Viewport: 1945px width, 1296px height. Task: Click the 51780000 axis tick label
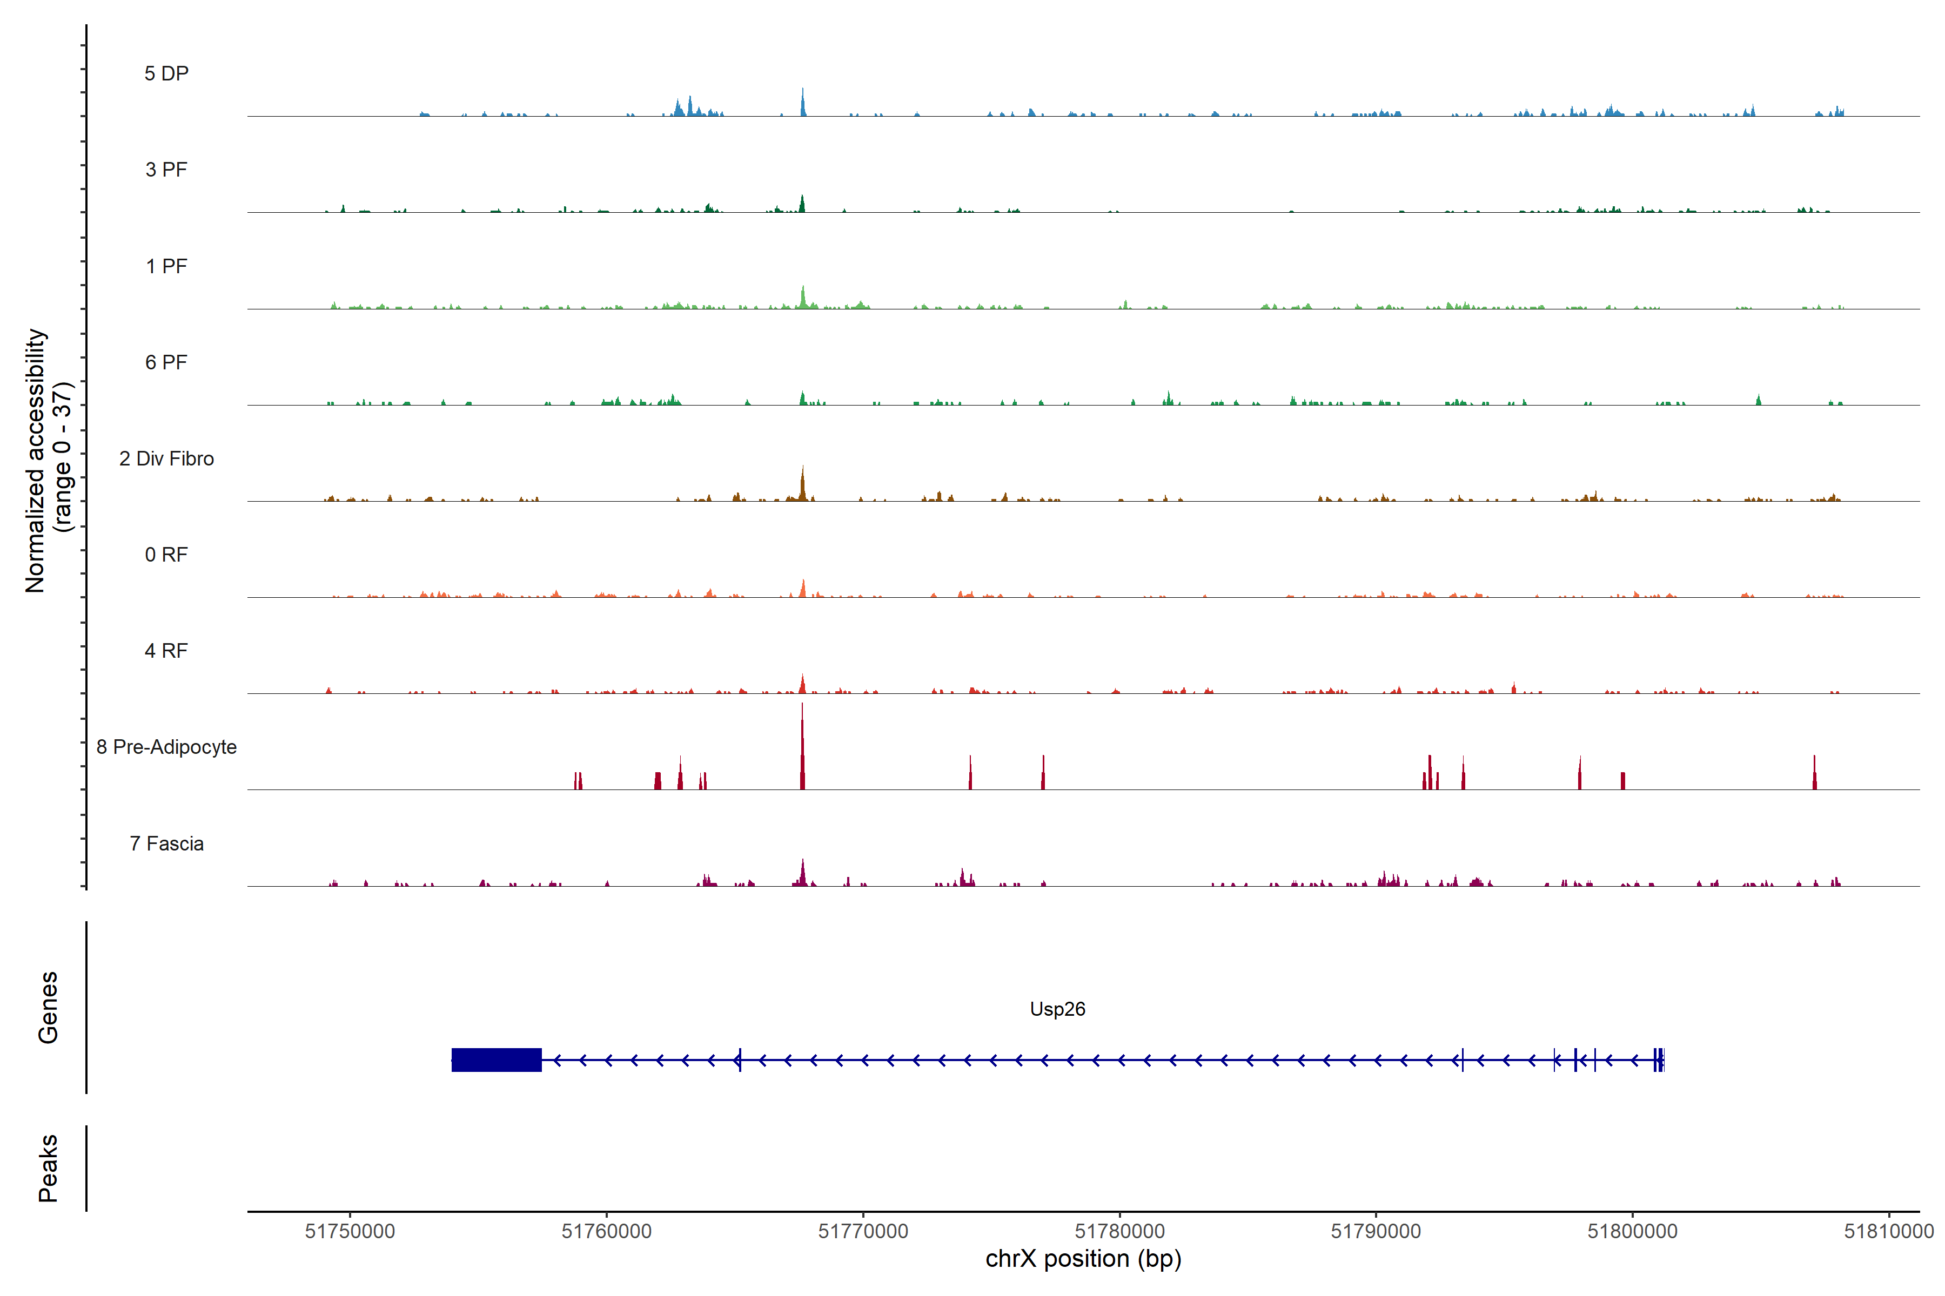[x=1119, y=1232]
